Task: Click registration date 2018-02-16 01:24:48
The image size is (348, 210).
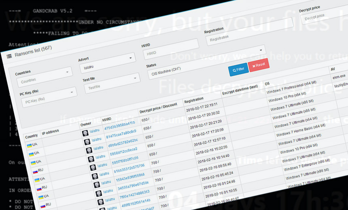Action: (219, 185)
